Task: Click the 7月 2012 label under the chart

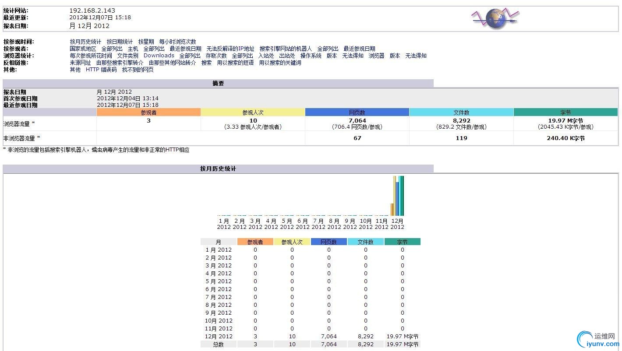Action: point(318,224)
